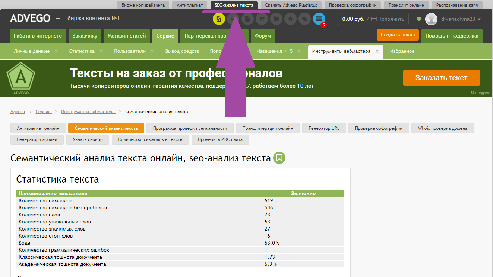Image resolution: width=493 pixels, height=277 pixels.
Task: Click the star favorites icon
Action: tap(290, 19)
